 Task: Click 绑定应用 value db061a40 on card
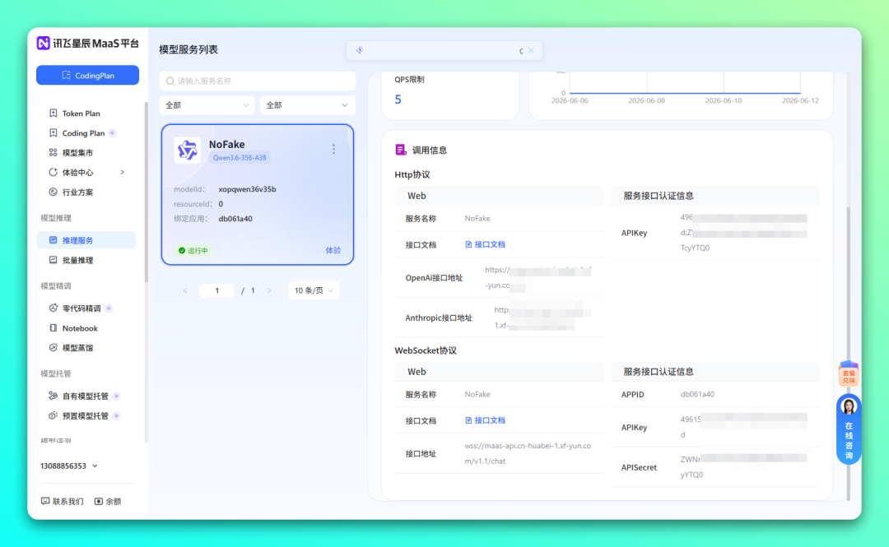pyautogui.click(x=235, y=219)
